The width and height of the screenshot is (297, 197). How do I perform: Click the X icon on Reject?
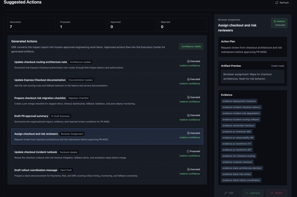(x=272, y=193)
